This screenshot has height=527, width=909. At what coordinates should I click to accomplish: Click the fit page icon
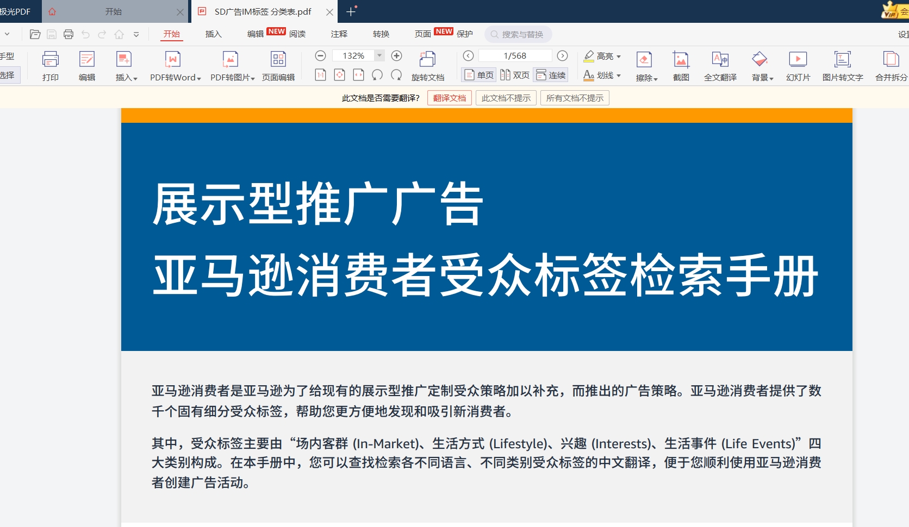340,74
